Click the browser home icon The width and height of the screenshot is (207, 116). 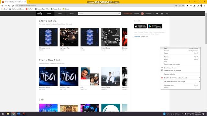pos(13,6)
